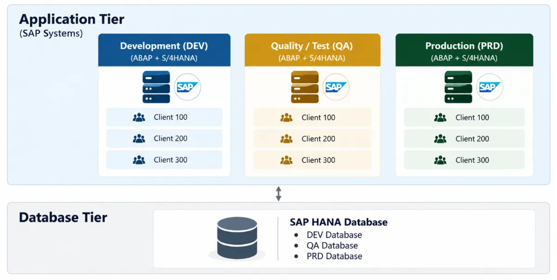
Task: Click the users icon for QA Client 200
Action: pos(286,138)
